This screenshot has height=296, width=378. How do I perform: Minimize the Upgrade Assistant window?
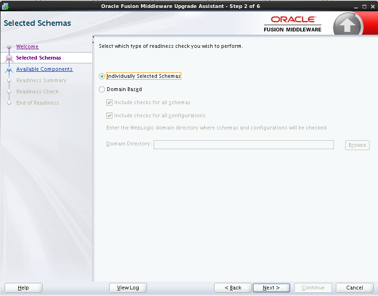pyautogui.click(x=356, y=7)
